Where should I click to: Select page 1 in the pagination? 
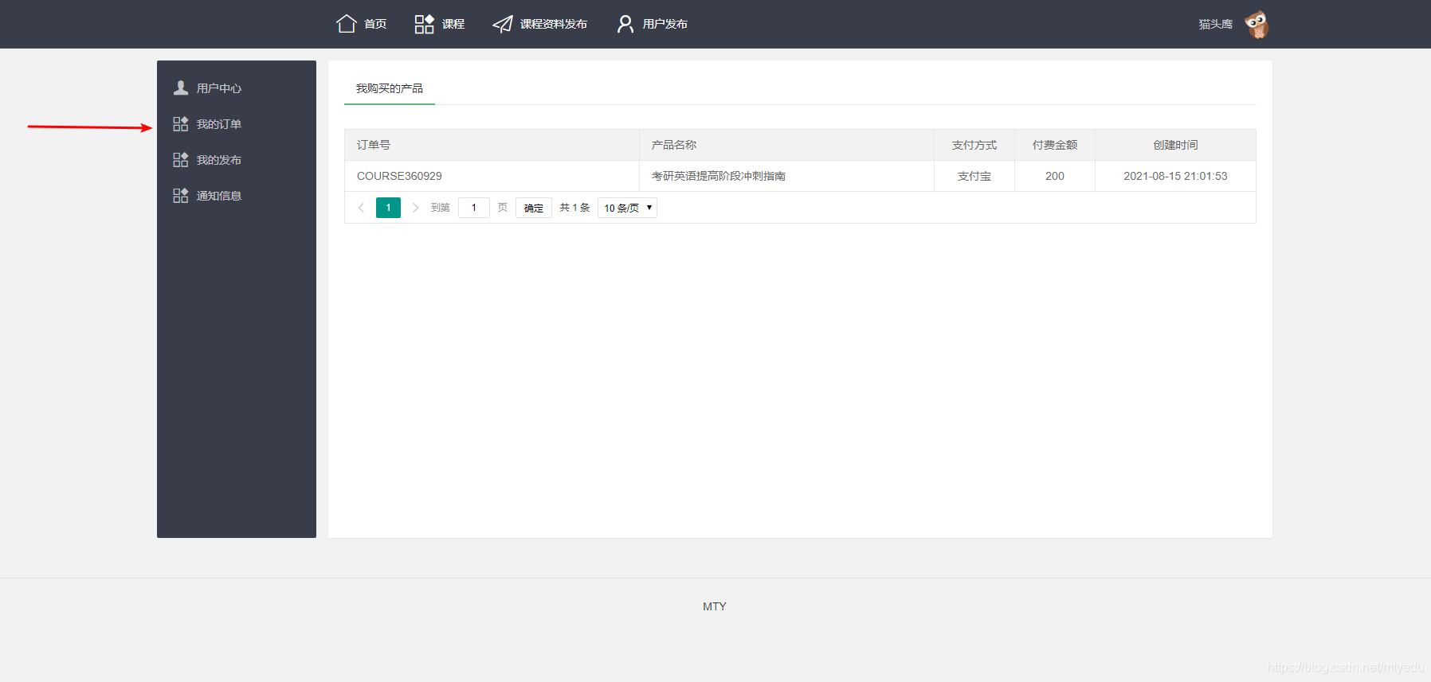(388, 208)
